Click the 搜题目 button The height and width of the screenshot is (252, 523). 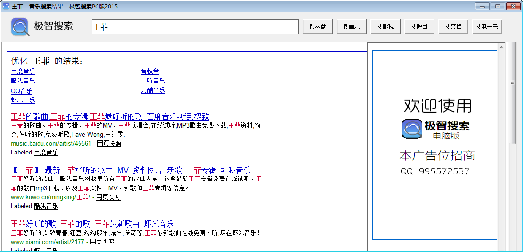pos(419,27)
